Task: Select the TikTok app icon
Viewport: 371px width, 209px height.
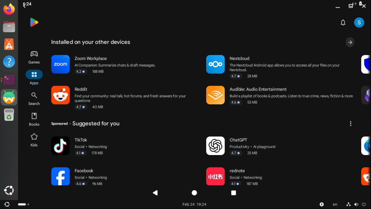Action: (61, 146)
